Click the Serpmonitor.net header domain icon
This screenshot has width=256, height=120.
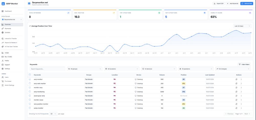29,3
